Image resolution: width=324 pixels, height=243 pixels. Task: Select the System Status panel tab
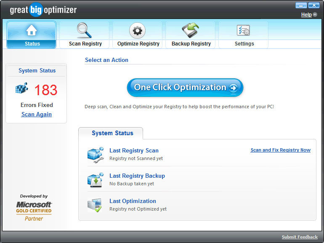pos(111,133)
